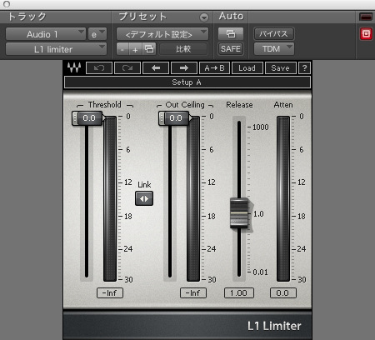Click the red target button at top right
Viewport: 375px width, 340px height.
coord(366,34)
